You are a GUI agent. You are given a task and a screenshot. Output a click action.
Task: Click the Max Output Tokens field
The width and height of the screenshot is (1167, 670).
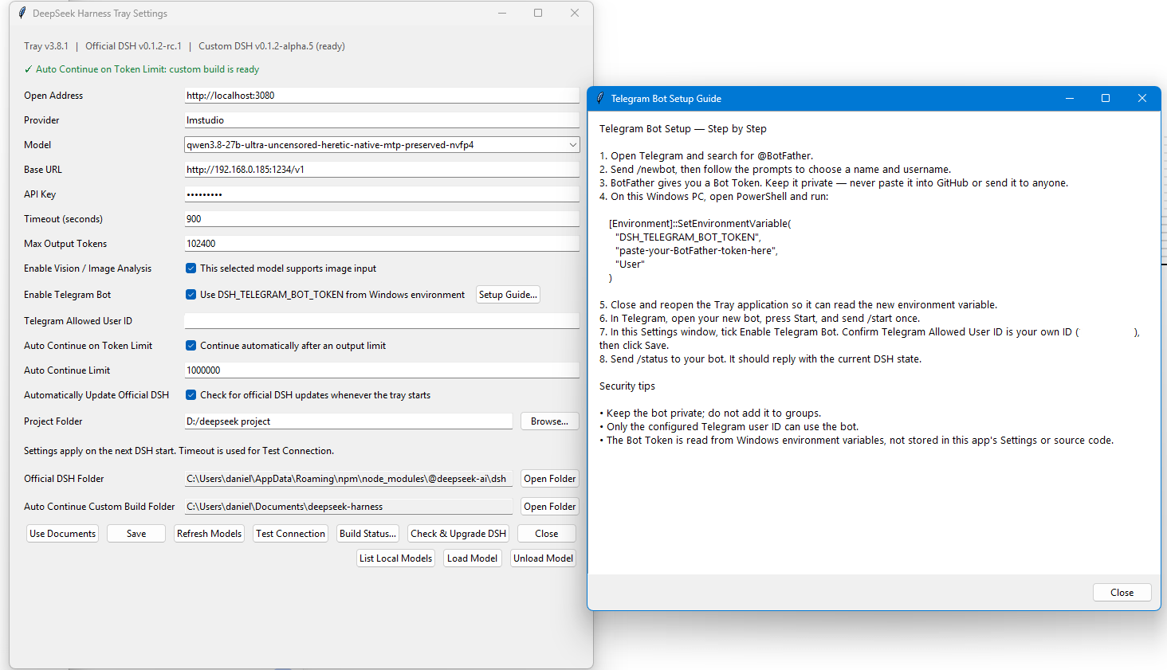(382, 244)
